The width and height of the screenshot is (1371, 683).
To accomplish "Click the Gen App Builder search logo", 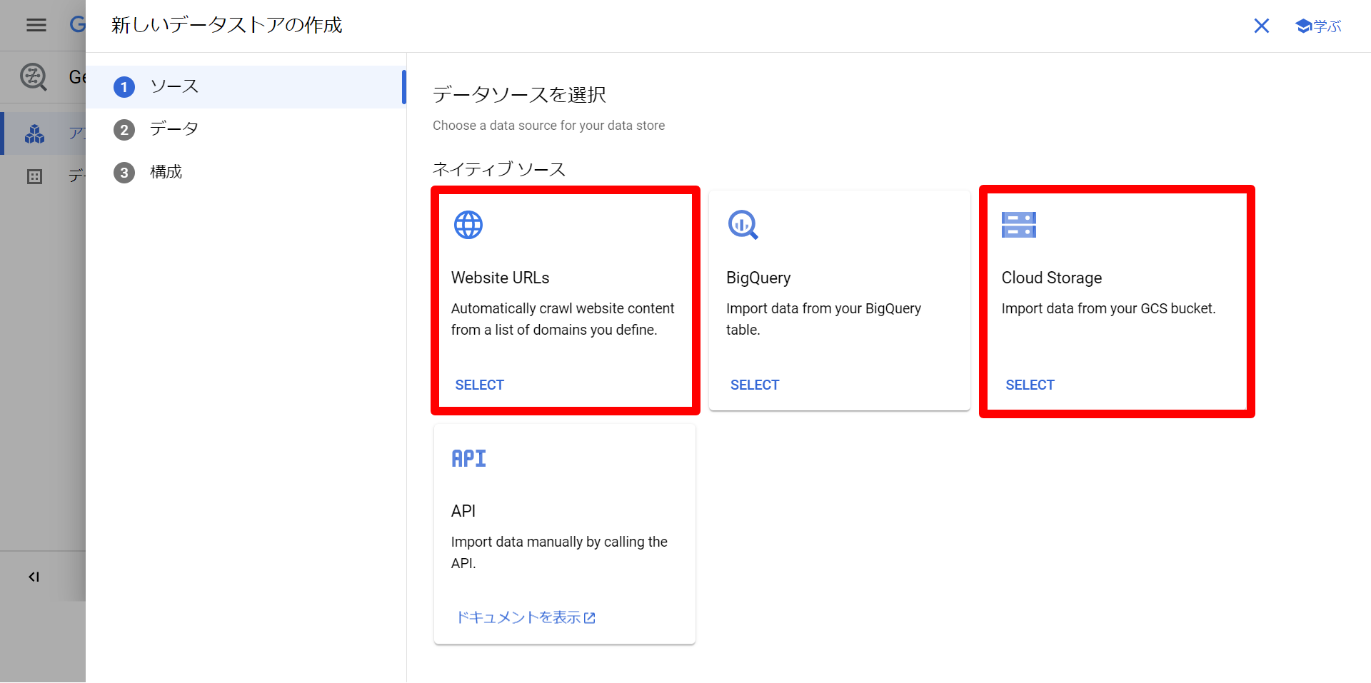I will pyautogui.click(x=34, y=76).
